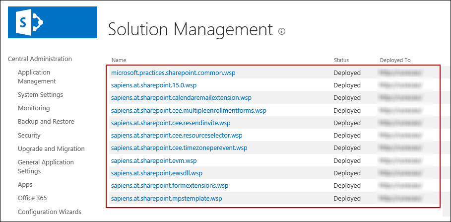This screenshot has height=222, width=451.
Task: Go to Apps in sidebar
Action: tap(25, 185)
